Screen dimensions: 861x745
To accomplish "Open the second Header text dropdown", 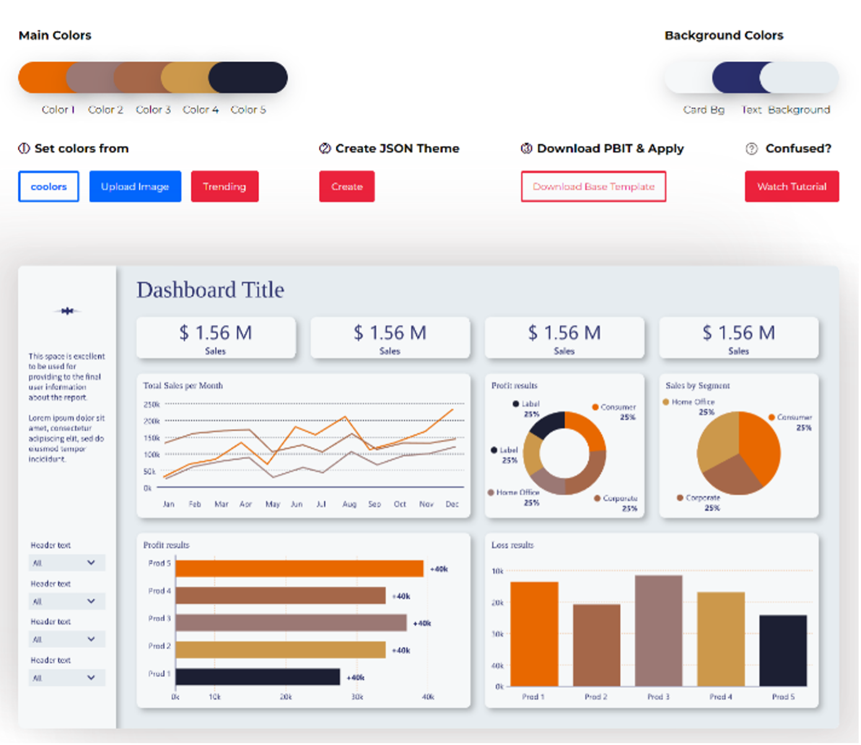I will [67, 601].
